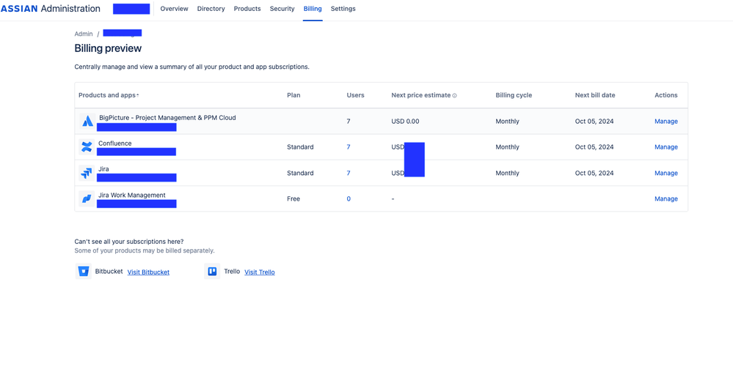The width and height of the screenshot is (733, 383).
Task: Click Manage for Jira Work Management
Action: 666,198
